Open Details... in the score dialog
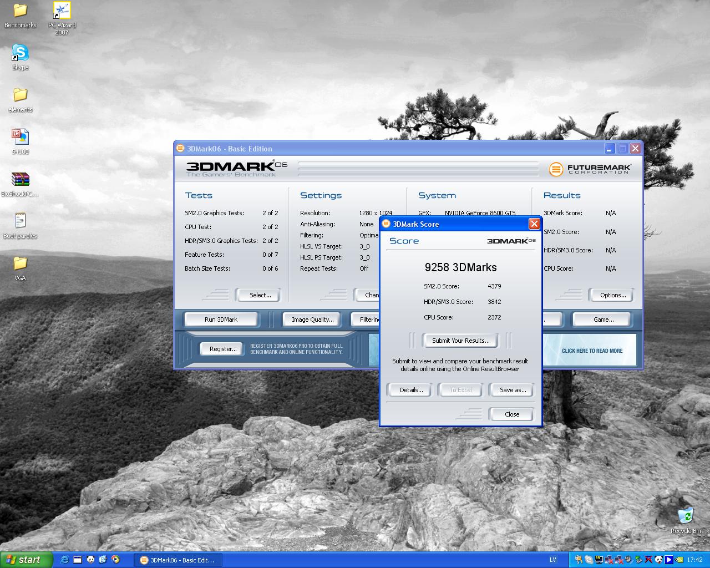Viewport: 710px width, 568px height. [411, 390]
